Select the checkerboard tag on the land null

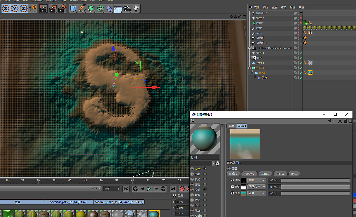tap(310, 33)
